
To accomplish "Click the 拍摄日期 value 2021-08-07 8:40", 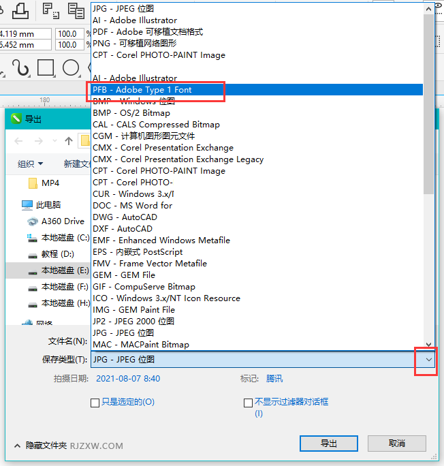I will point(128,378).
